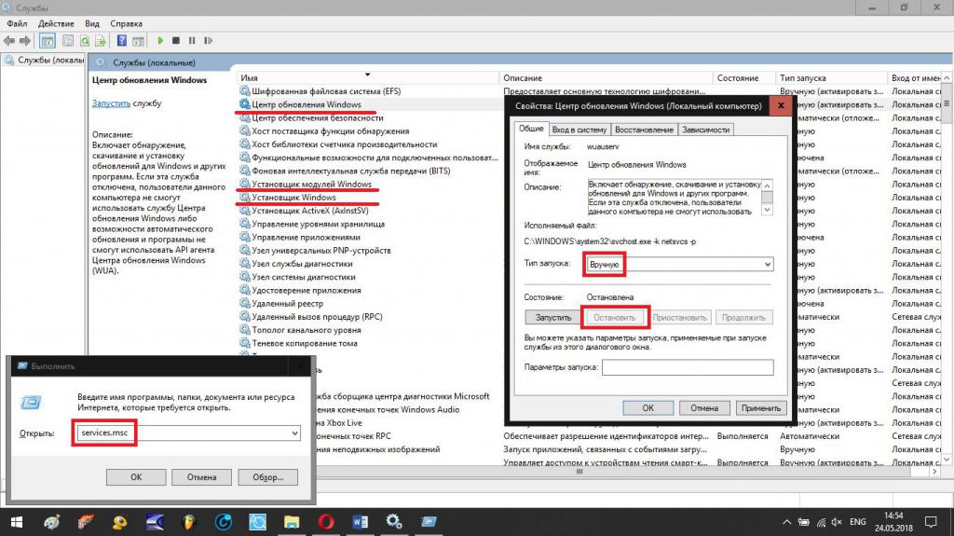Image resolution: width=954 pixels, height=536 pixels.
Task: Select Установщик модулей Windows row
Action: 311,185
